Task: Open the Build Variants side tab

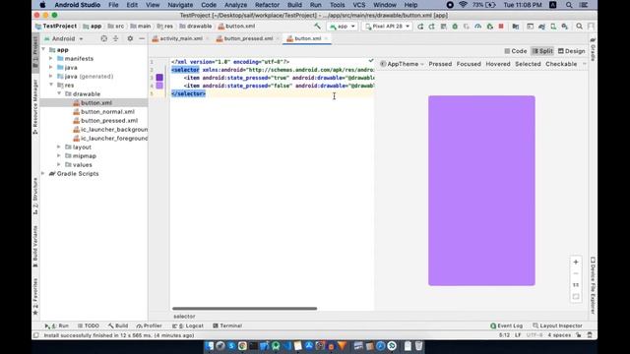Action: (x=35, y=246)
